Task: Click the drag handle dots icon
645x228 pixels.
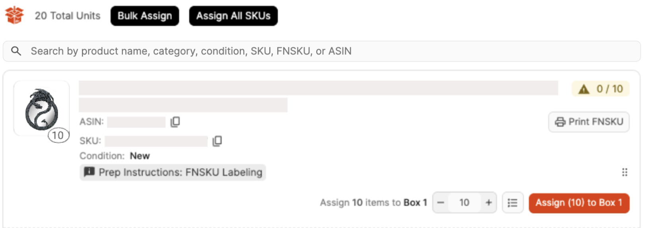Action: [x=625, y=172]
